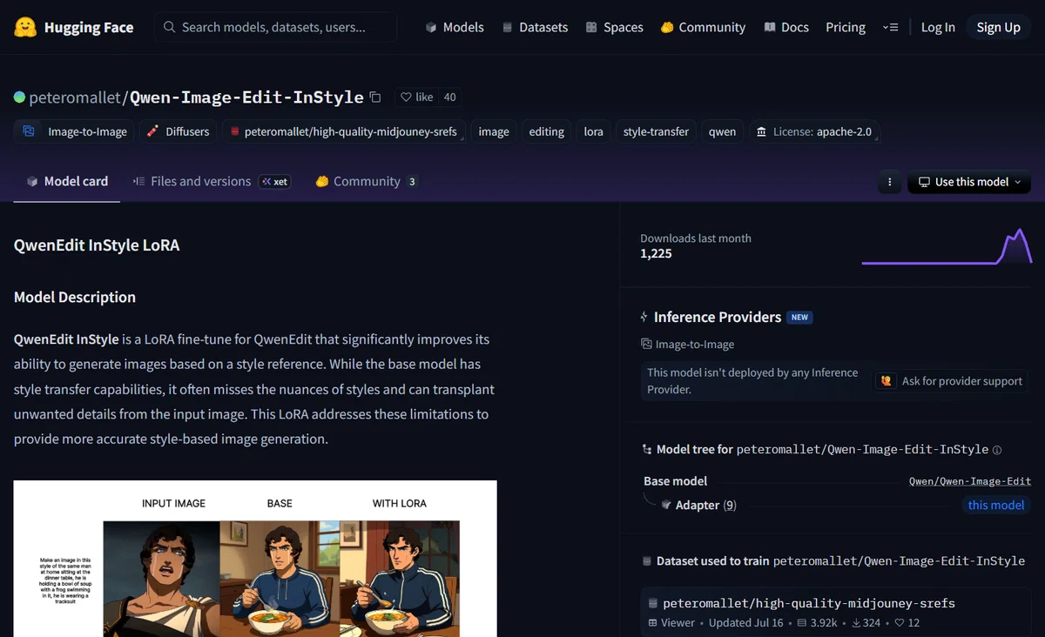This screenshot has width=1045, height=637.
Task: Open high-quality-midjouney-srefs dataset tag
Action: [x=343, y=131]
